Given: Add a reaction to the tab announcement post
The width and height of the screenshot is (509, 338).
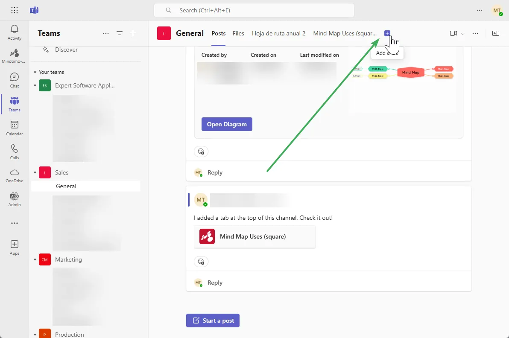Looking at the screenshot, I should point(201,262).
